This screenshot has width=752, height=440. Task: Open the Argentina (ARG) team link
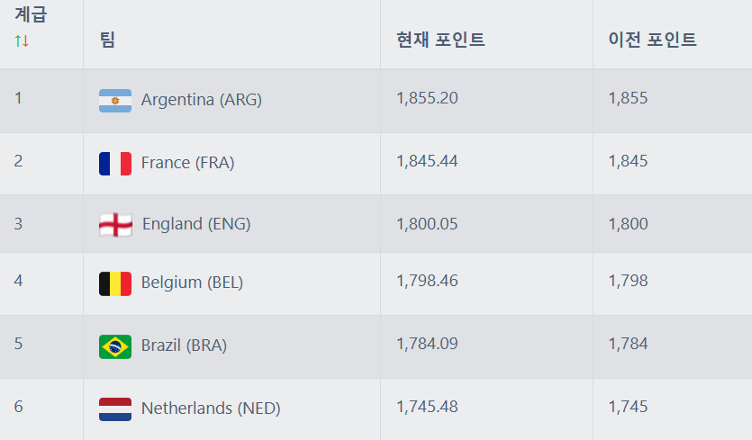coord(201,100)
